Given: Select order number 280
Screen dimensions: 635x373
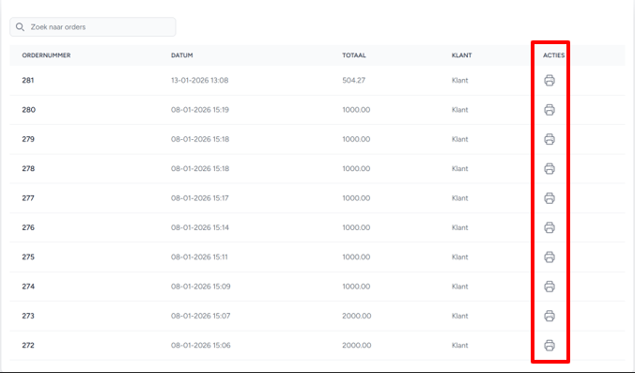Looking at the screenshot, I should [29, 110].
